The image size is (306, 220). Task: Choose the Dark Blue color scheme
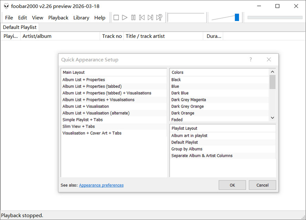pos(220,93)
